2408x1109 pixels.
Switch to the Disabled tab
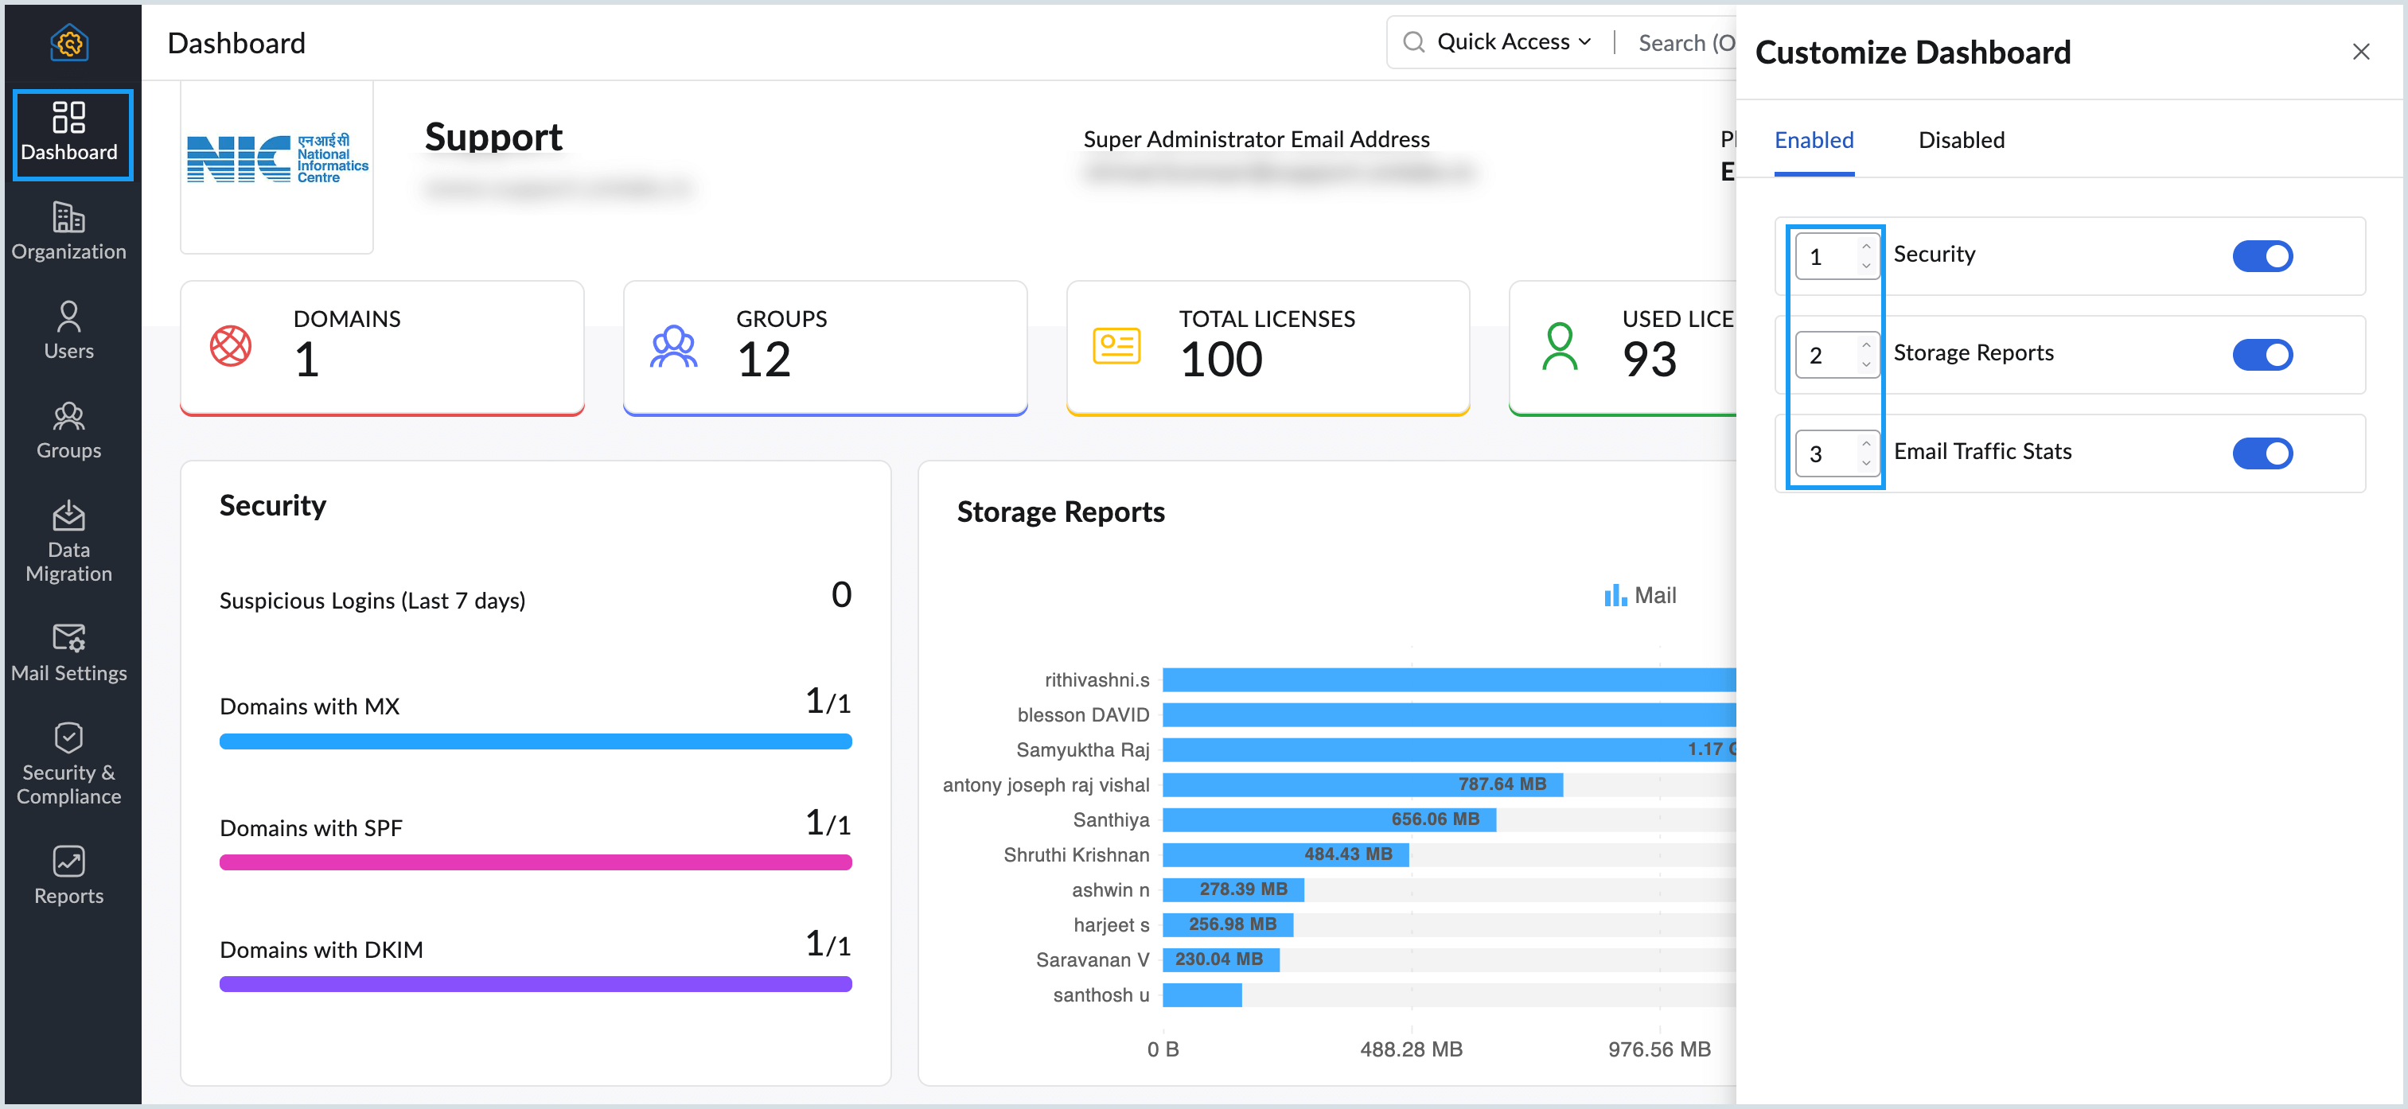coord(1960,140)
